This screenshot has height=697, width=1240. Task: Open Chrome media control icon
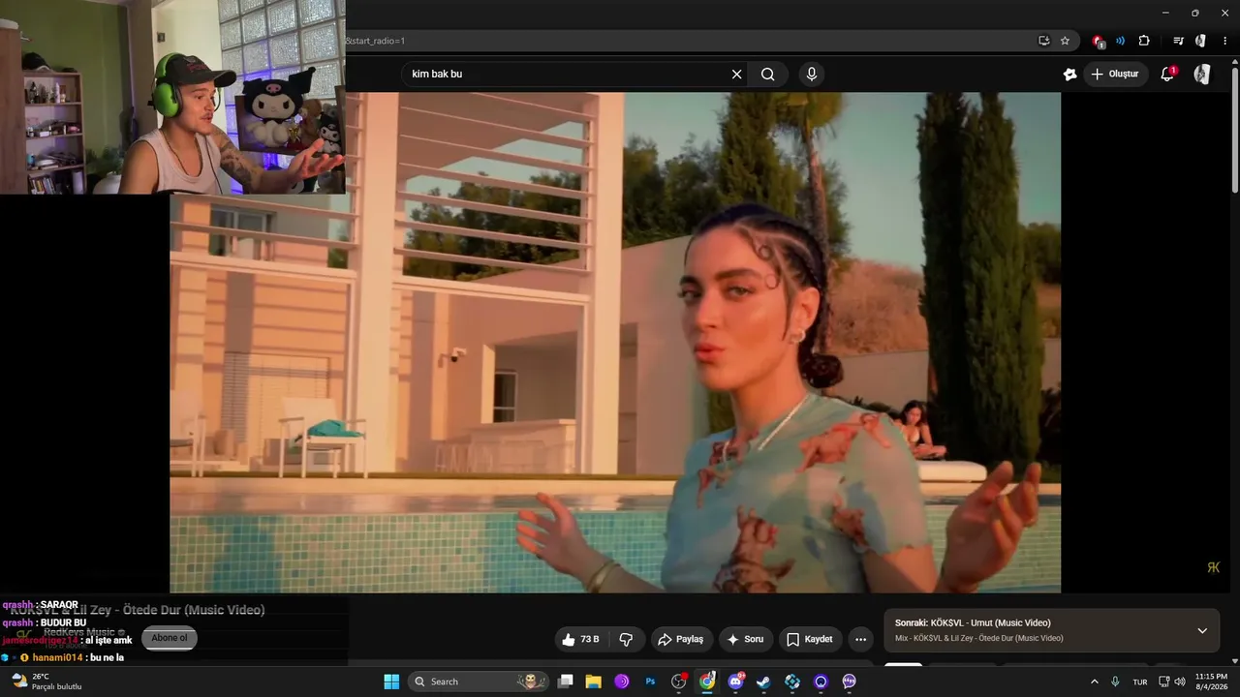point(1178,41)
